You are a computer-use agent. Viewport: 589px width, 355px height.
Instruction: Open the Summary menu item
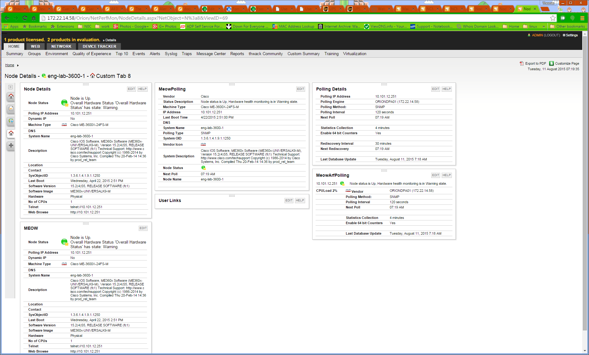[x=15, y=54]
